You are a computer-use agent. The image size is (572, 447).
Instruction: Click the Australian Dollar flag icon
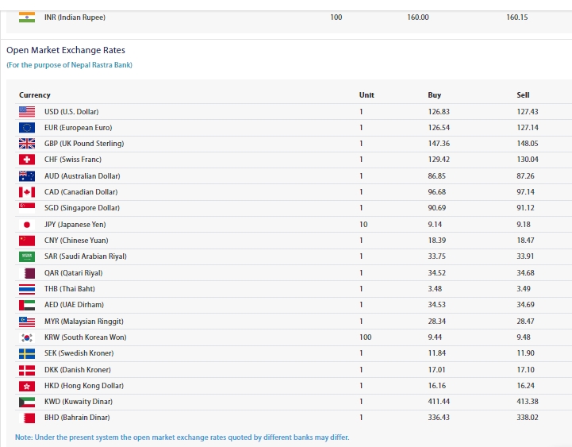pos(27,176)
